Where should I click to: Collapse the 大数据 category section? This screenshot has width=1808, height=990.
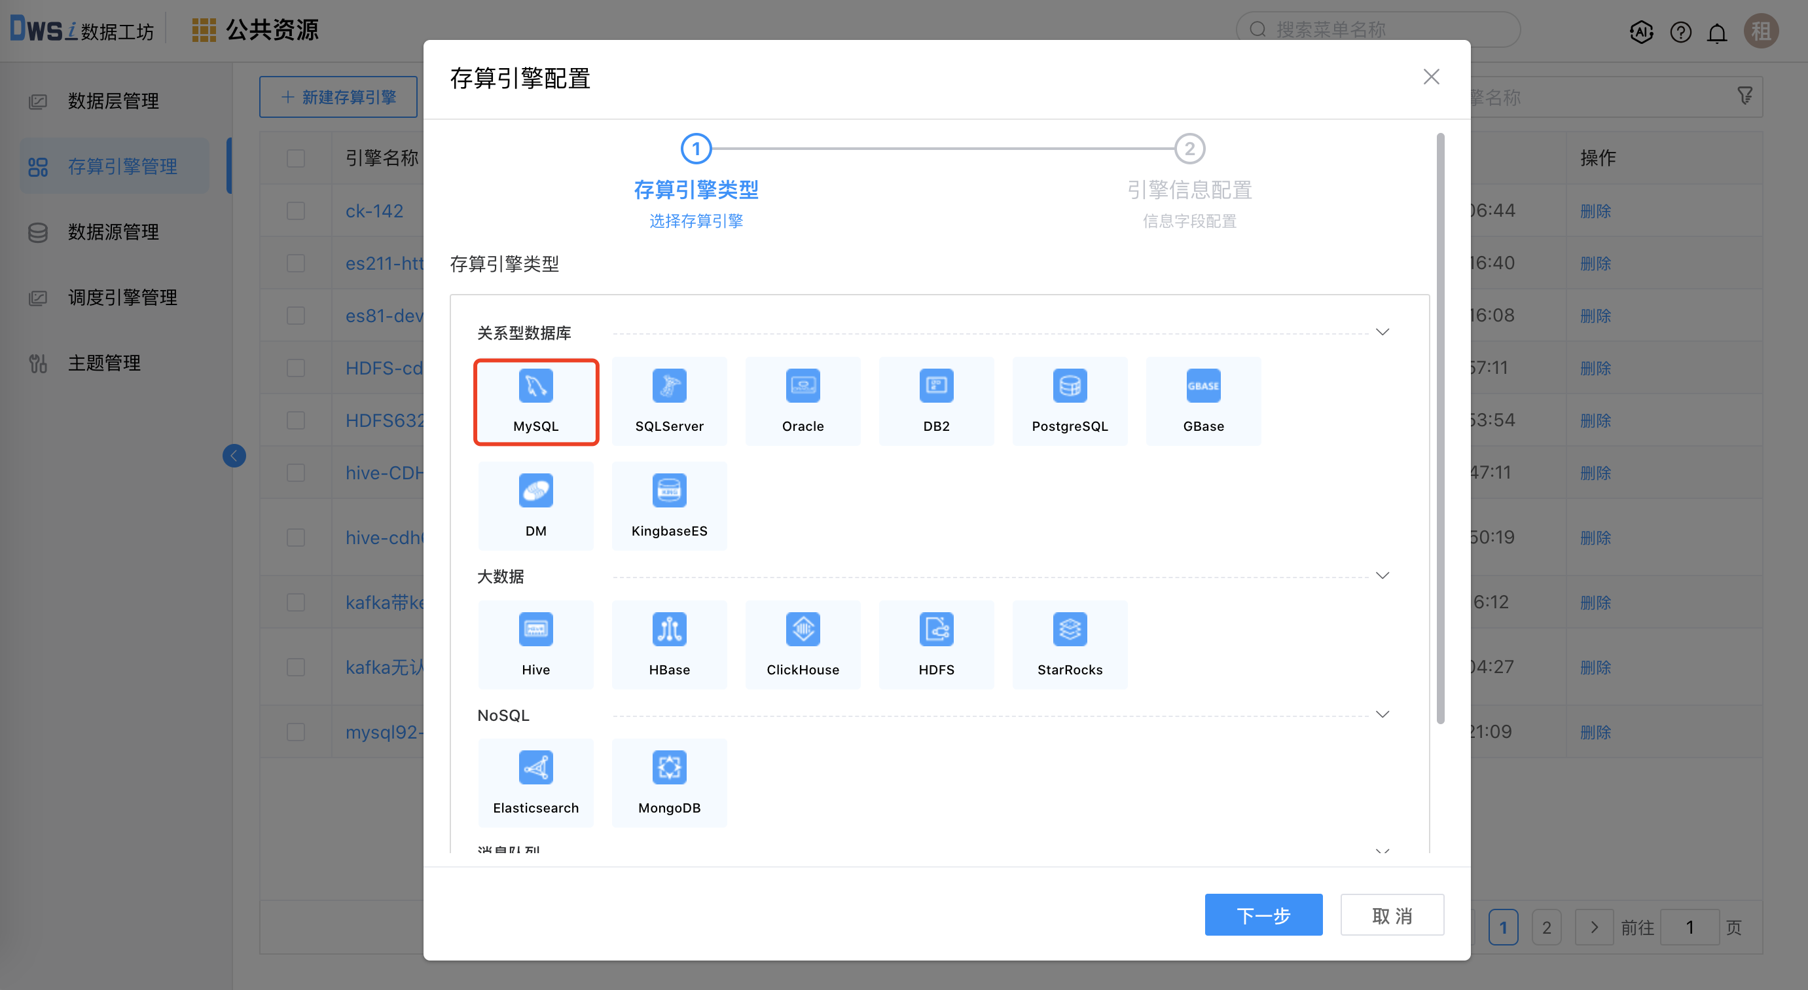[1382, 575]
